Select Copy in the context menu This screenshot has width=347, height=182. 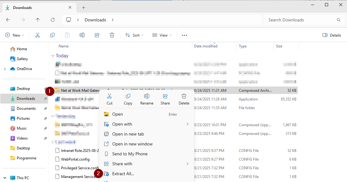click(x=128, y=99)
